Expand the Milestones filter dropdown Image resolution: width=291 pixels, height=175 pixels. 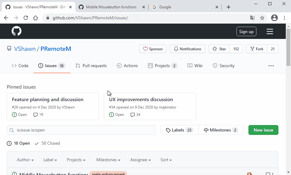[x=108, y=160]
